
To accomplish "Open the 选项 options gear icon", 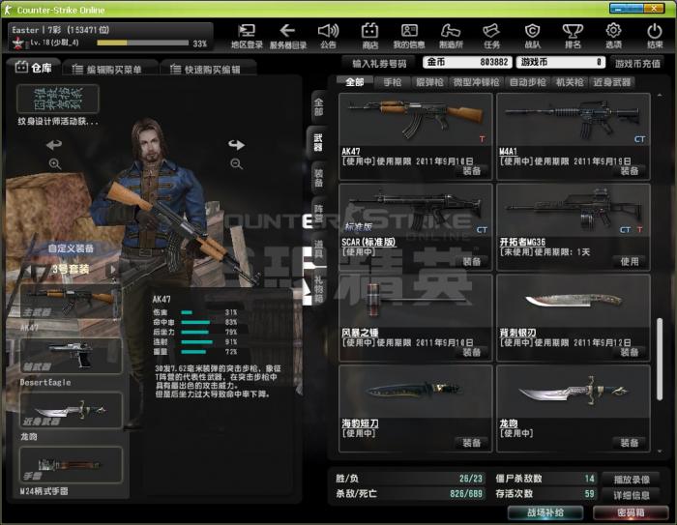I will pos(613,36).
